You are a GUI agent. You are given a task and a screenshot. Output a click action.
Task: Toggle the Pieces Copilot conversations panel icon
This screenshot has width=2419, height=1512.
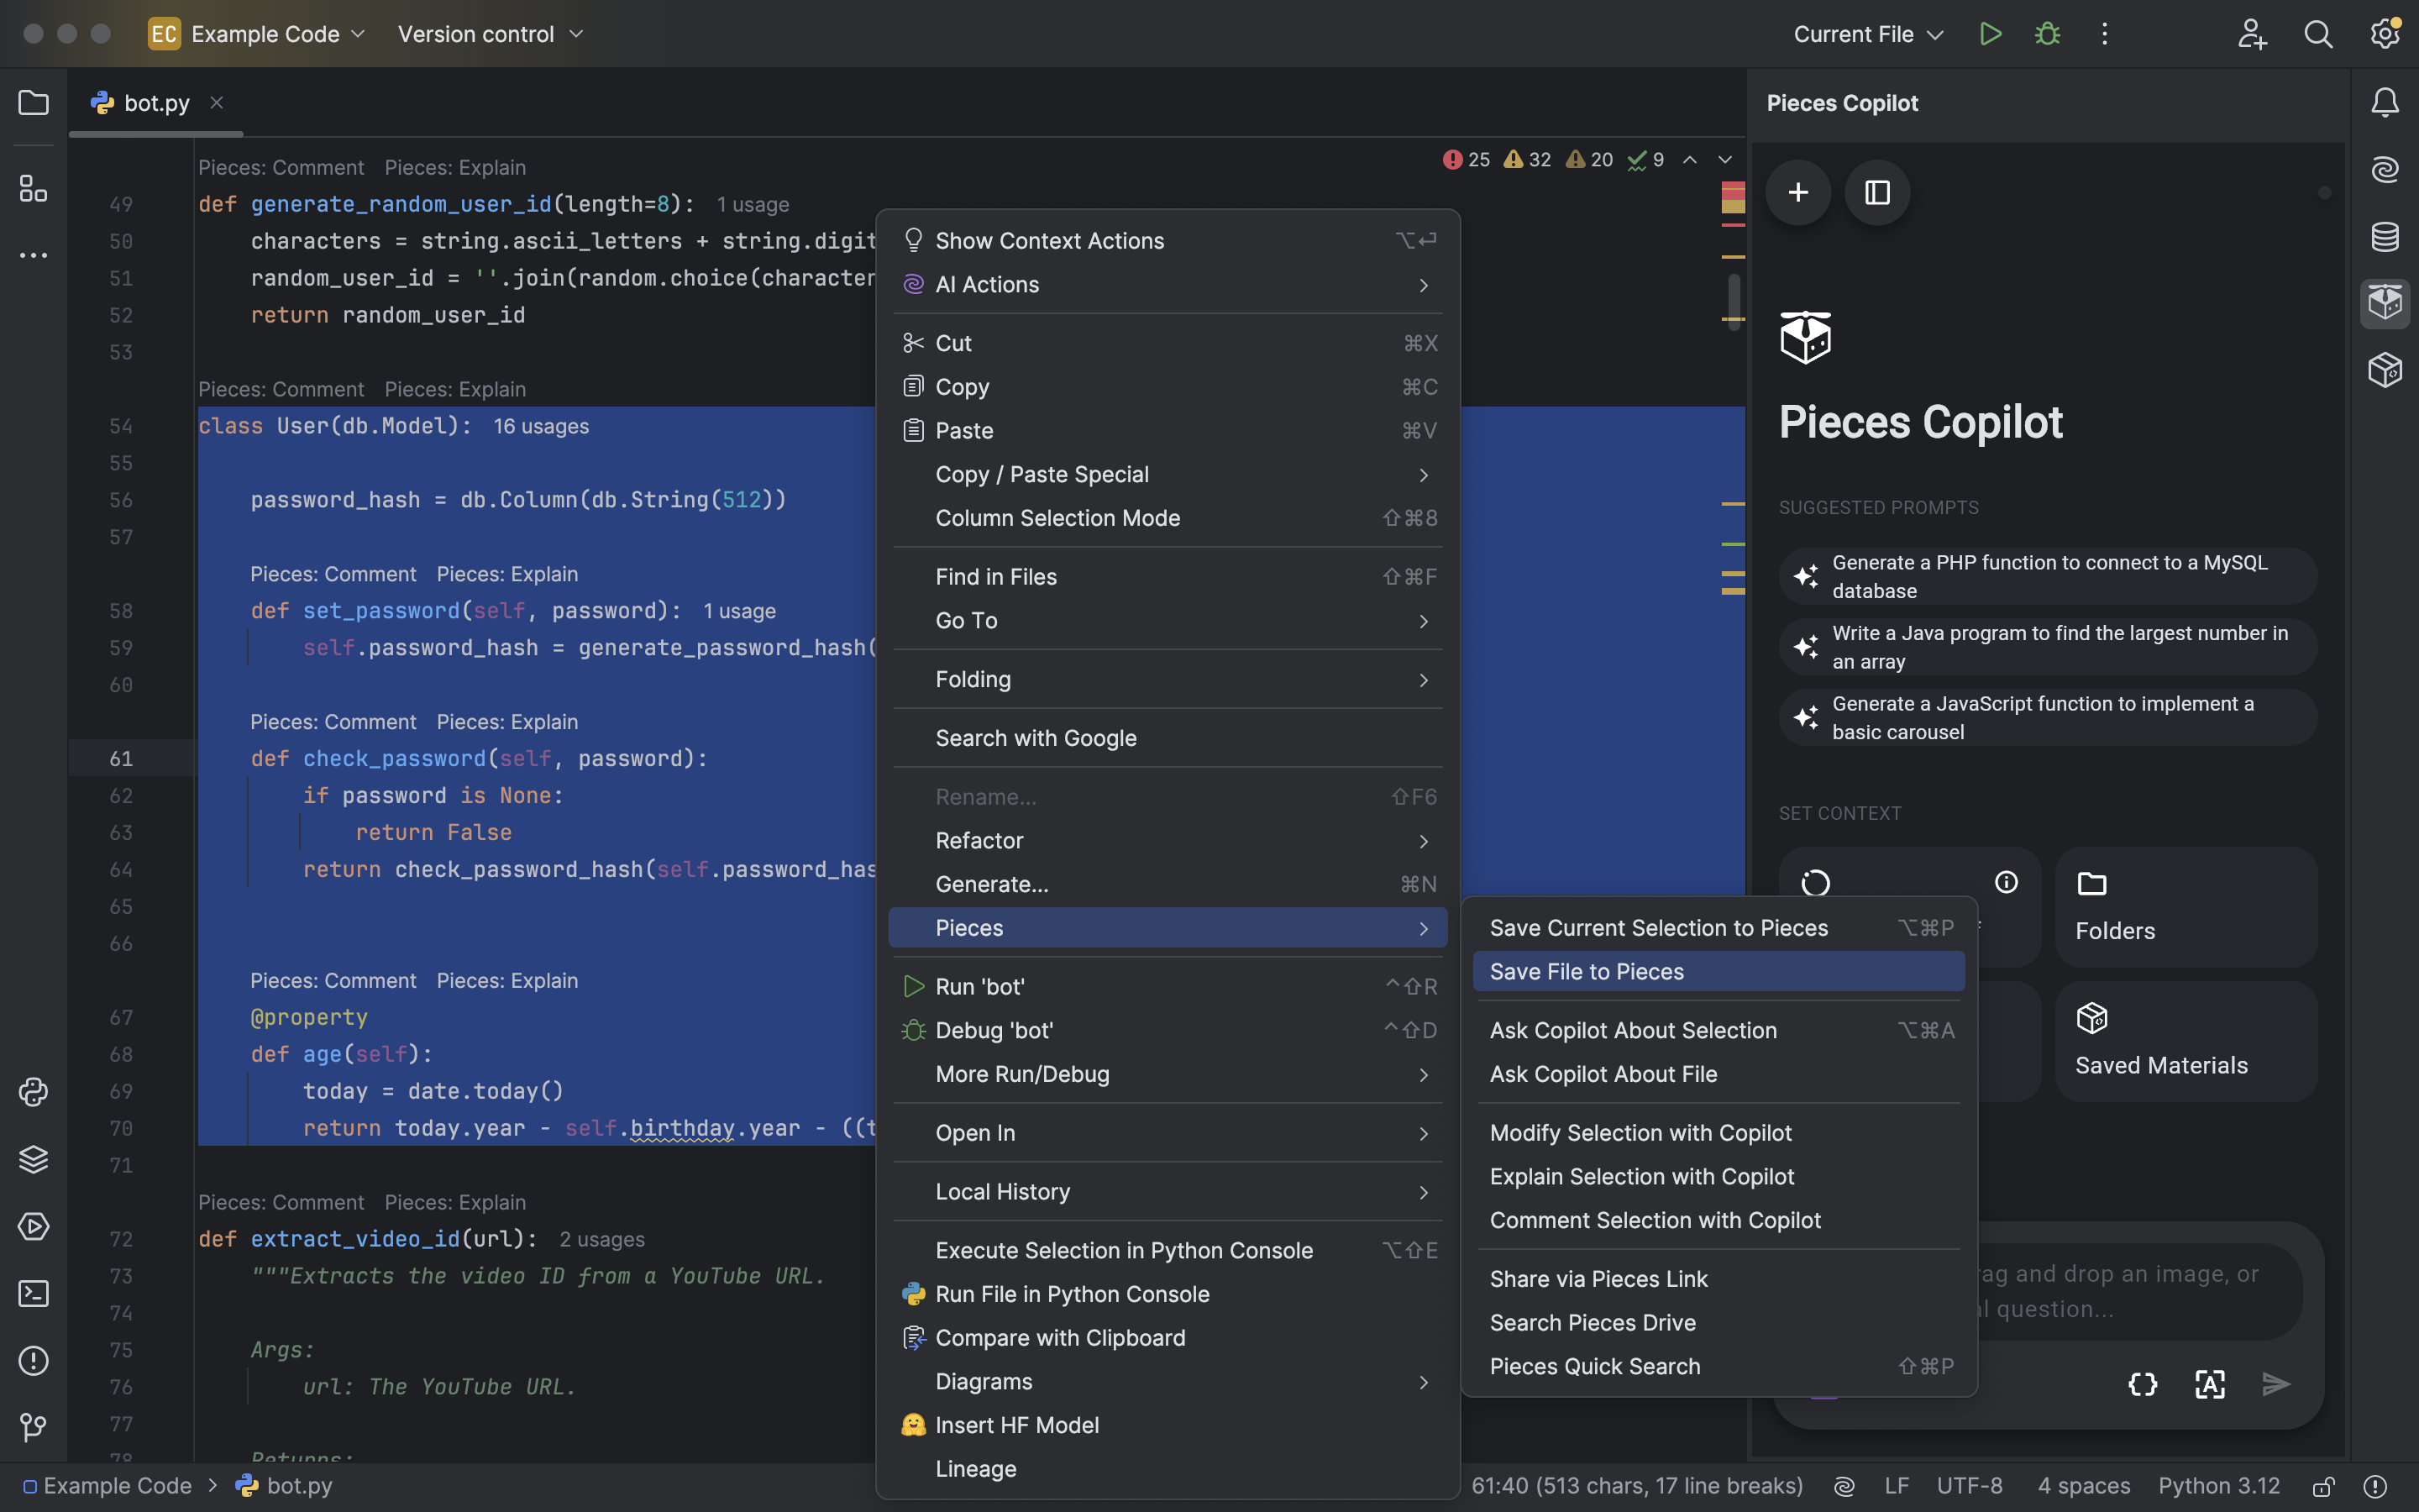[x=1877, y=192]
